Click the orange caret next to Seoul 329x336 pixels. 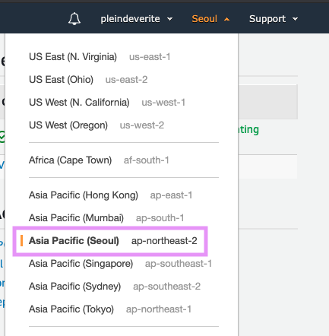coord(227,19)
